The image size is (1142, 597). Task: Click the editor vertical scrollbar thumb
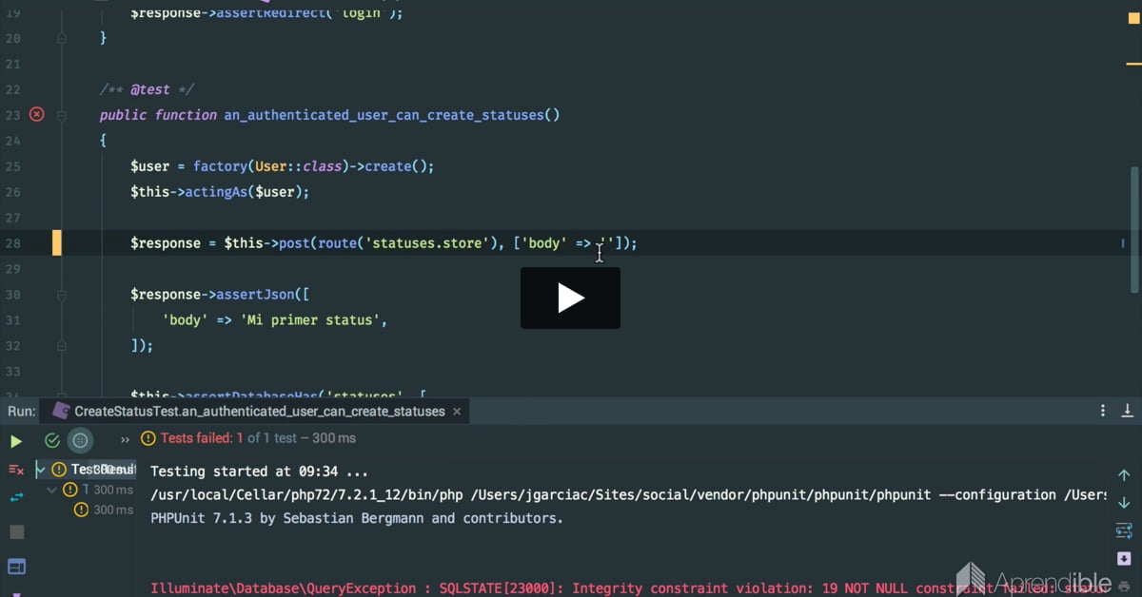click(x=1134, y=229)
